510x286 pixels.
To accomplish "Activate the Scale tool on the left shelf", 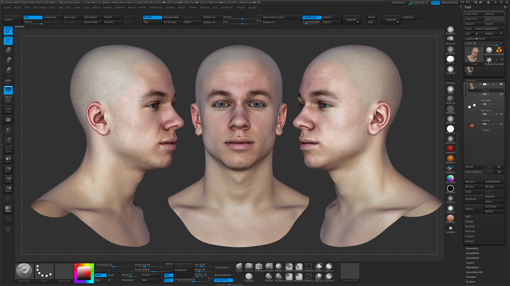I will [x=8, y=59].
